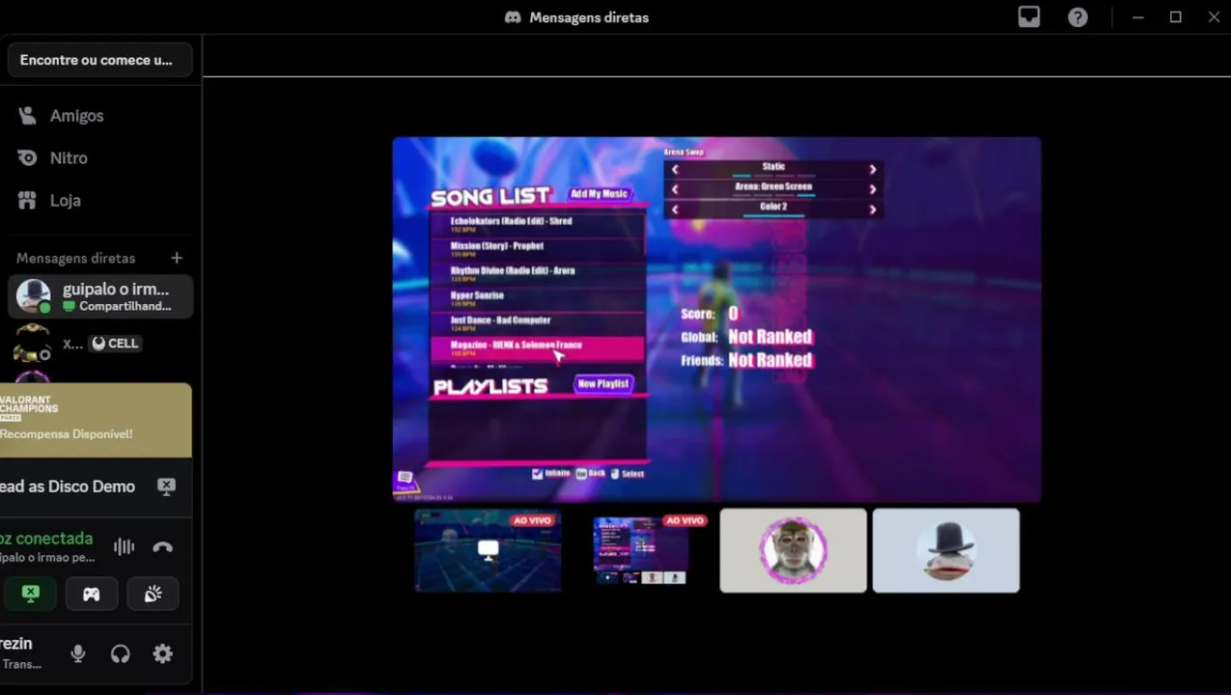The width and height of the screenshot is (1231, 695).
Task: Open the DM with the CELL tag
Action: [x=100, y=344]
